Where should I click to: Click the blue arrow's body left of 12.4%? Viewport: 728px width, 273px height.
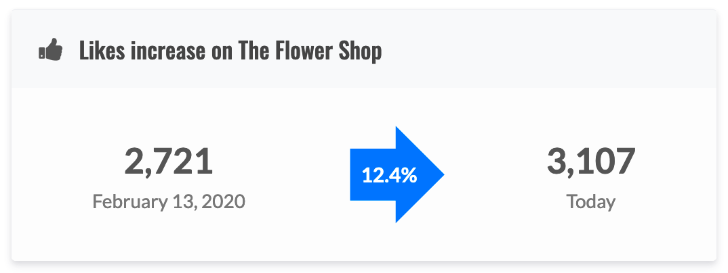(356, 174)
